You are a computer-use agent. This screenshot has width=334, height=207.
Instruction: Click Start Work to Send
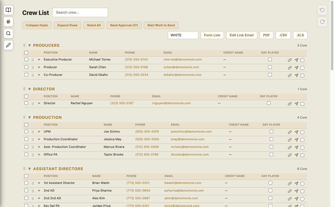click(x=161, y=25)
